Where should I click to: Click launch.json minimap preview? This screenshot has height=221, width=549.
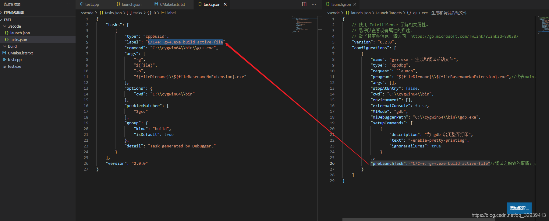pyautogui.click(x=544, y=24)
